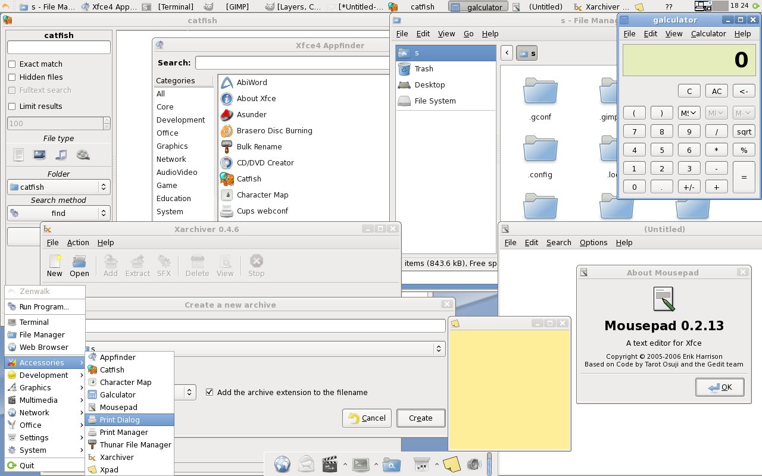The width and height of the screenshot is (762, 476).
Task: Expand the System submenu in the Xfce menu
Action: (x=45, y=450)
